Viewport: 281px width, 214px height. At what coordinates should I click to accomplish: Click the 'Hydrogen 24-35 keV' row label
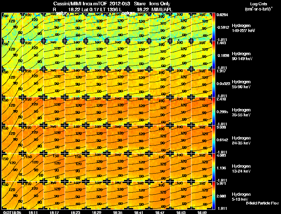click(x=241, y=141)
